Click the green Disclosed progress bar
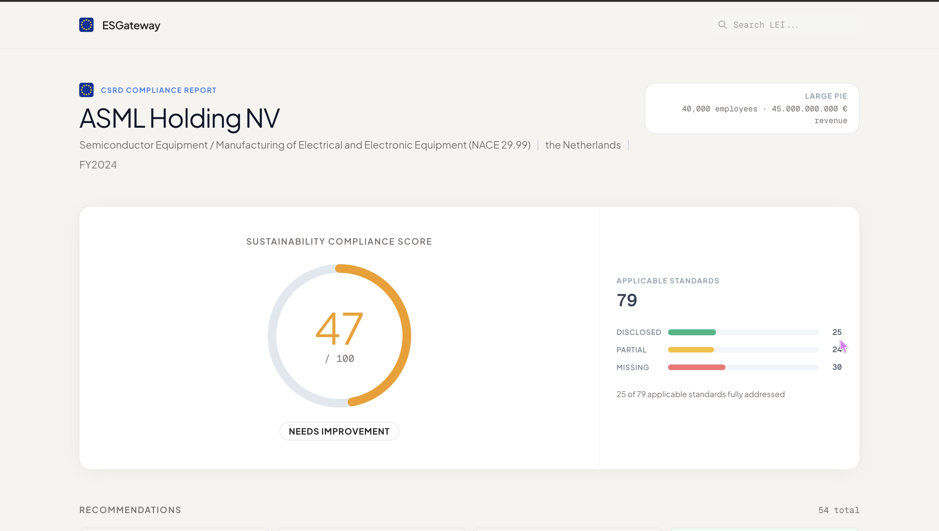Viewport: 939px width, 531px height. [x=692, y=332]
